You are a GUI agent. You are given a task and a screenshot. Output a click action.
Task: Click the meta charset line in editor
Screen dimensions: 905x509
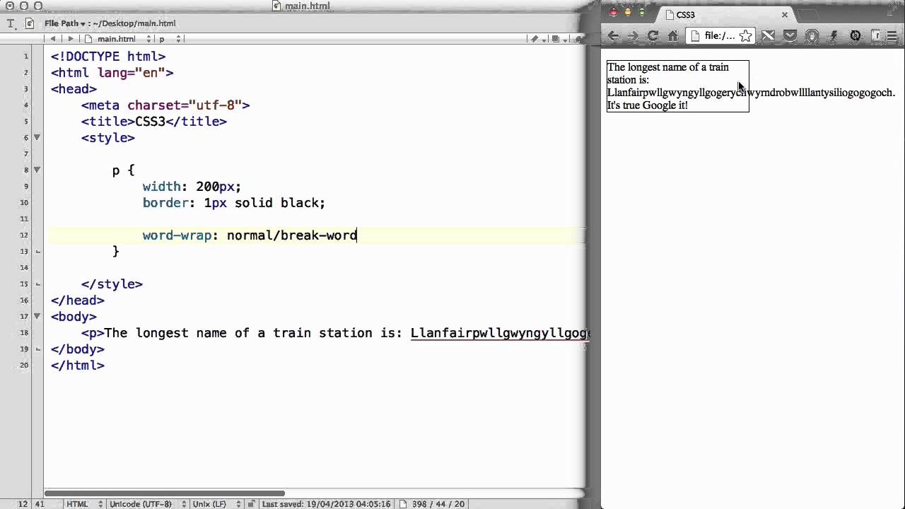point(165,105)
